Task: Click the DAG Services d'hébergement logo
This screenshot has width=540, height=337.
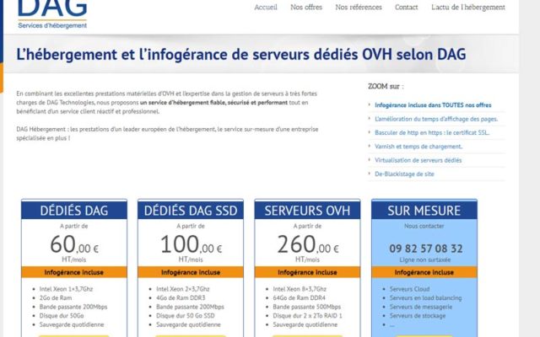Action: 52,13
